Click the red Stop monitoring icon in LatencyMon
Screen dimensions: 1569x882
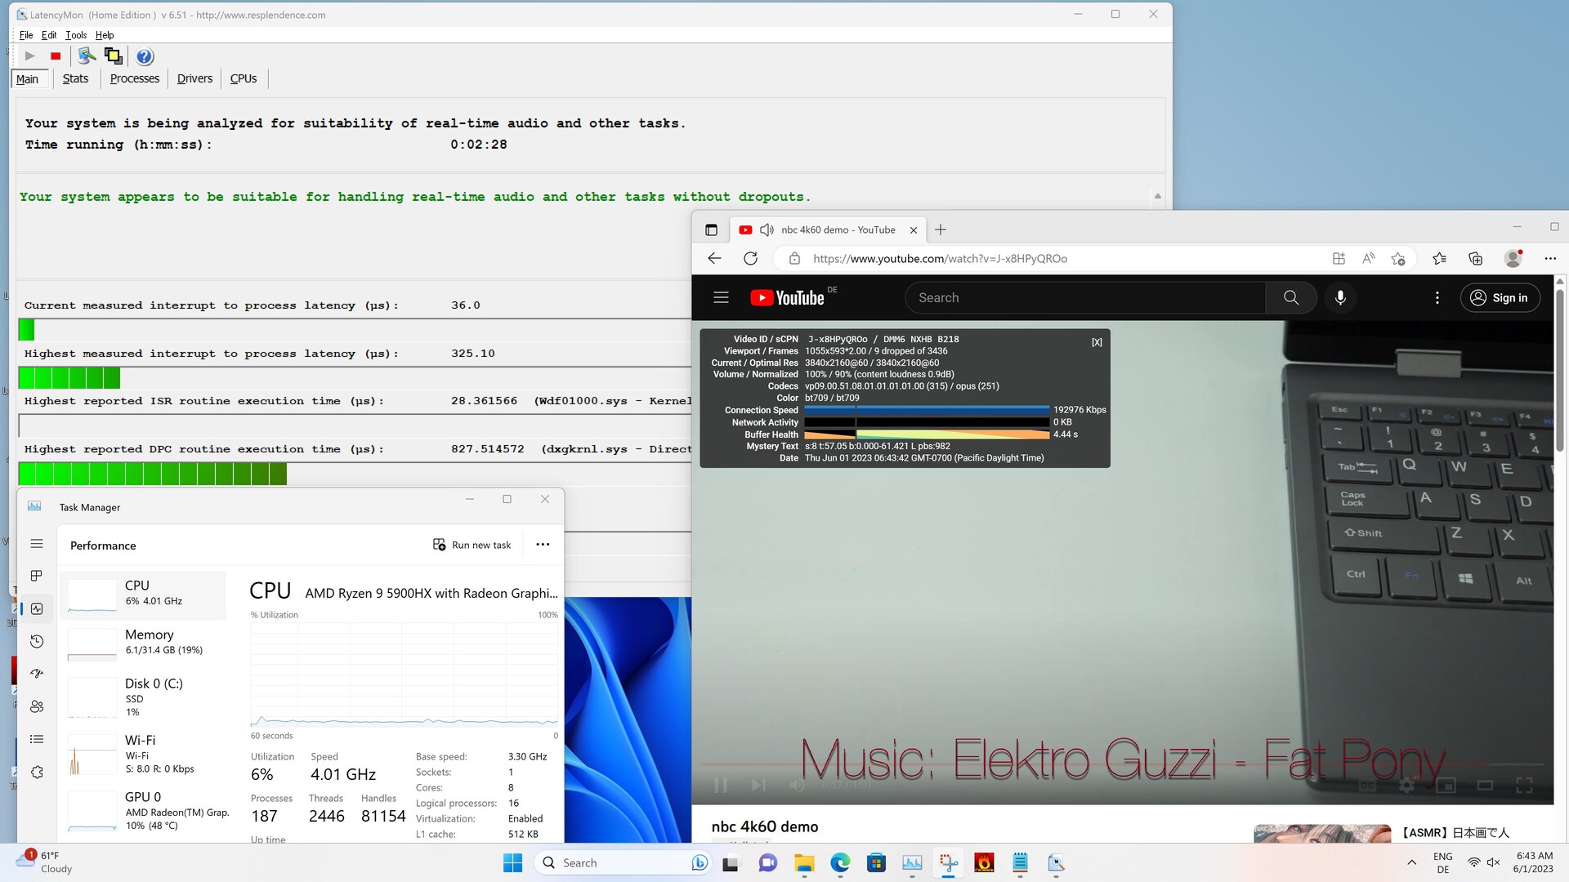point(56,56)
